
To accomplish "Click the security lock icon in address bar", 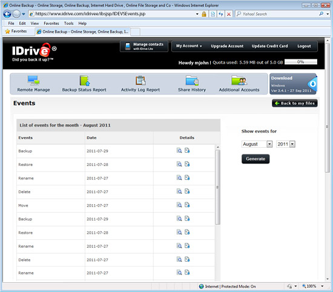I will click(x=204, y=14).
